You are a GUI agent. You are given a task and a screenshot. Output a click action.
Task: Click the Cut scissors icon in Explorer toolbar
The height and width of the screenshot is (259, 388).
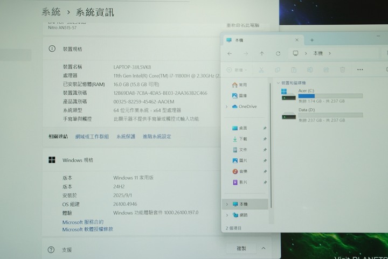(x=261, y=70)
